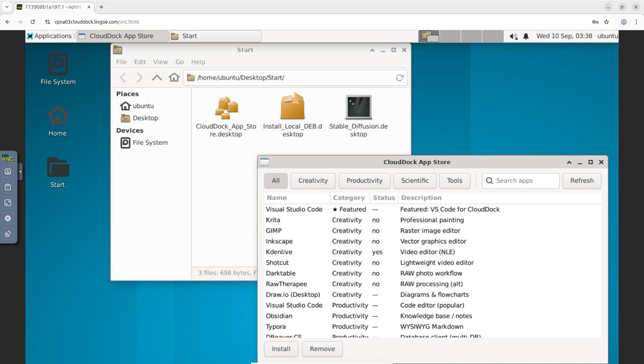This screenshot has width=644, height=364.
Task: Select the Kdenlive row in app list
Action: click(x=279, y=252)
